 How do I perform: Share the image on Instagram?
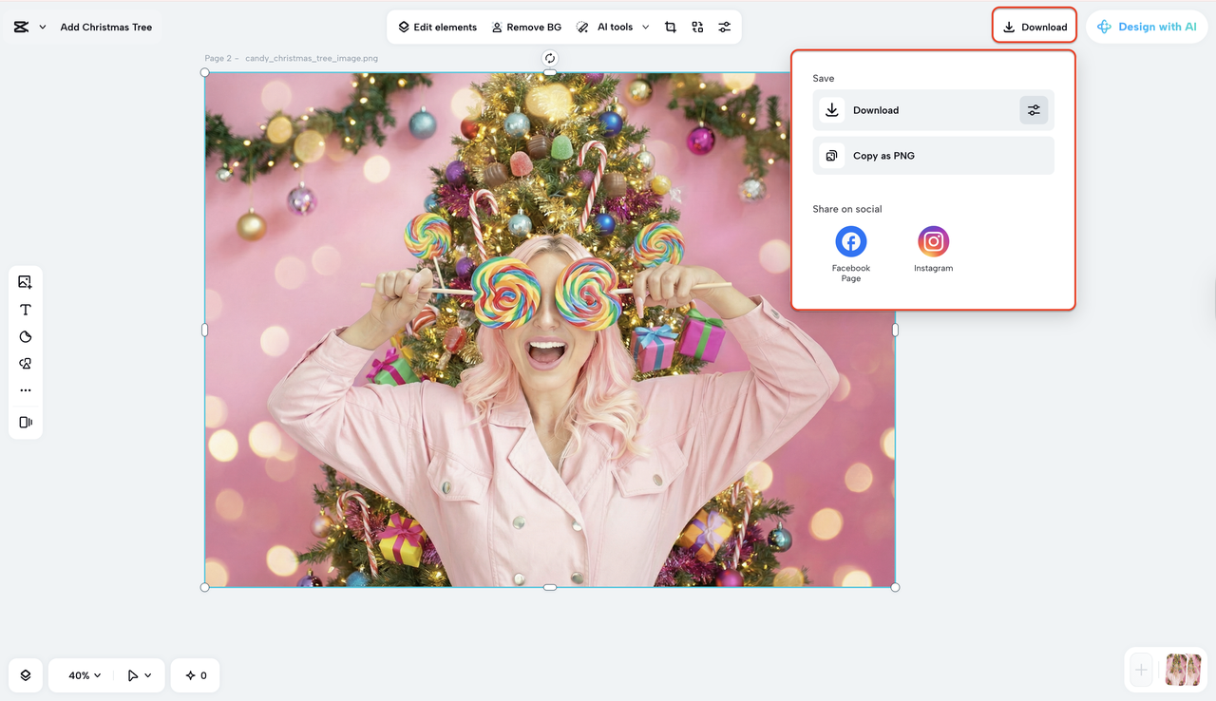[933, 242]
